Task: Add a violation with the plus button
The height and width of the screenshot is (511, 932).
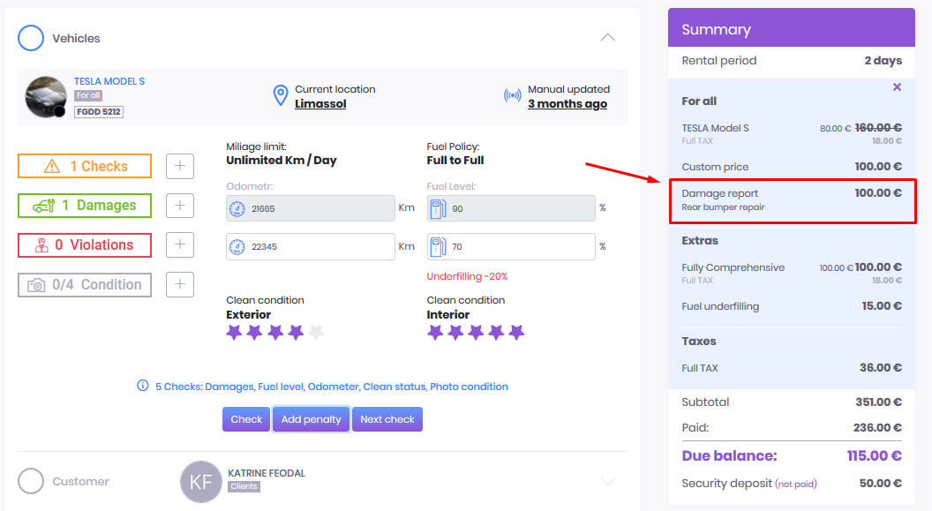Action: click(179, 245)
